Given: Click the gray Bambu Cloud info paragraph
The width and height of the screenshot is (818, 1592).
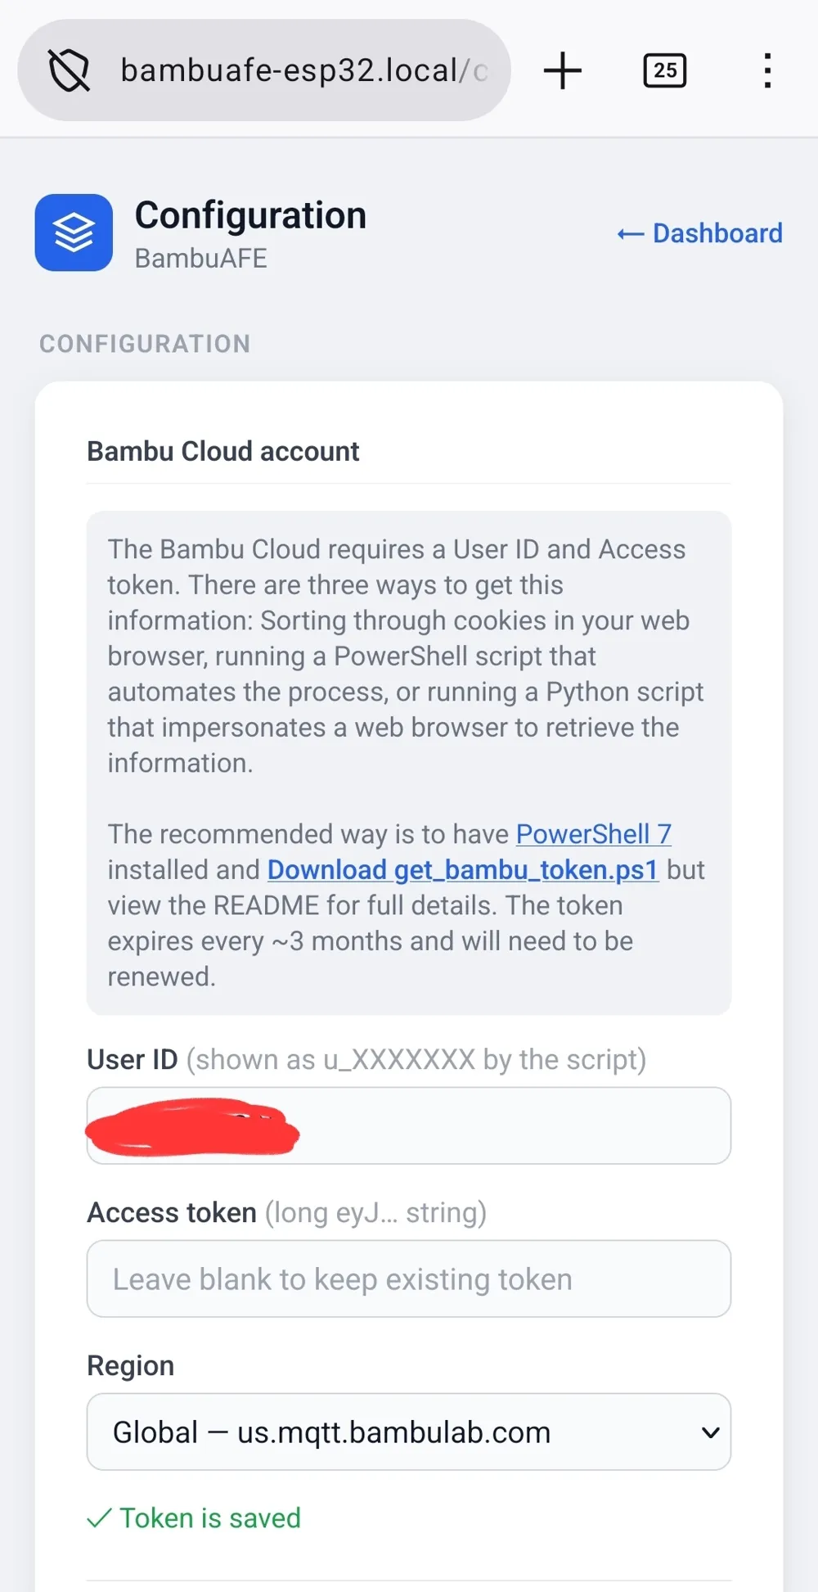Looking at the screenshot, I should (409, 763).
